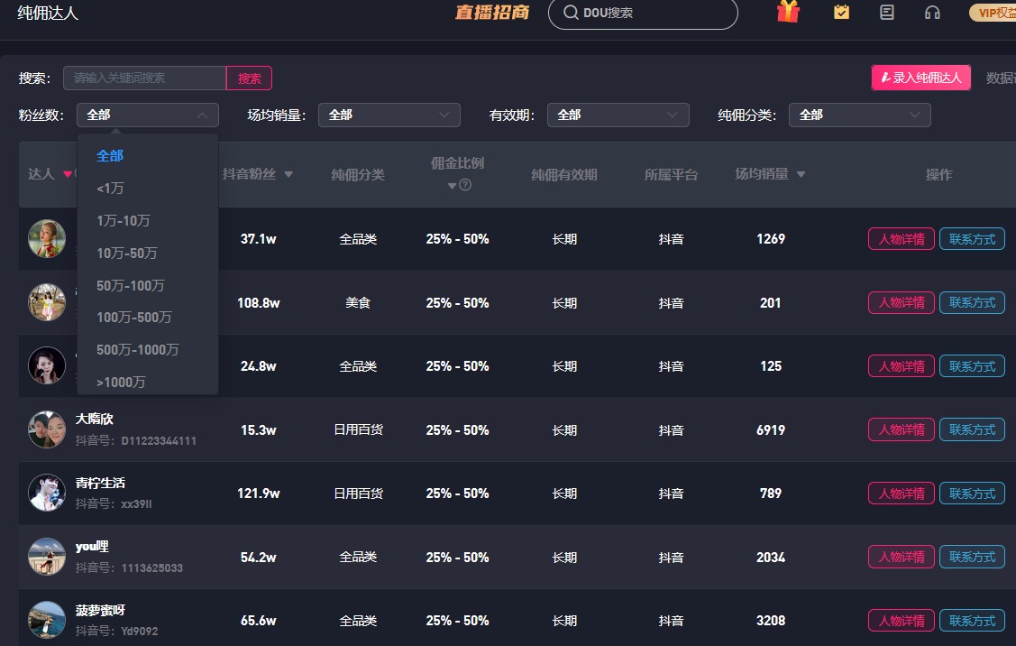The width and height of the screenshot is (1016, 646).
Task: Click the VIP权益 badge
Action: (x=992, y=13)
